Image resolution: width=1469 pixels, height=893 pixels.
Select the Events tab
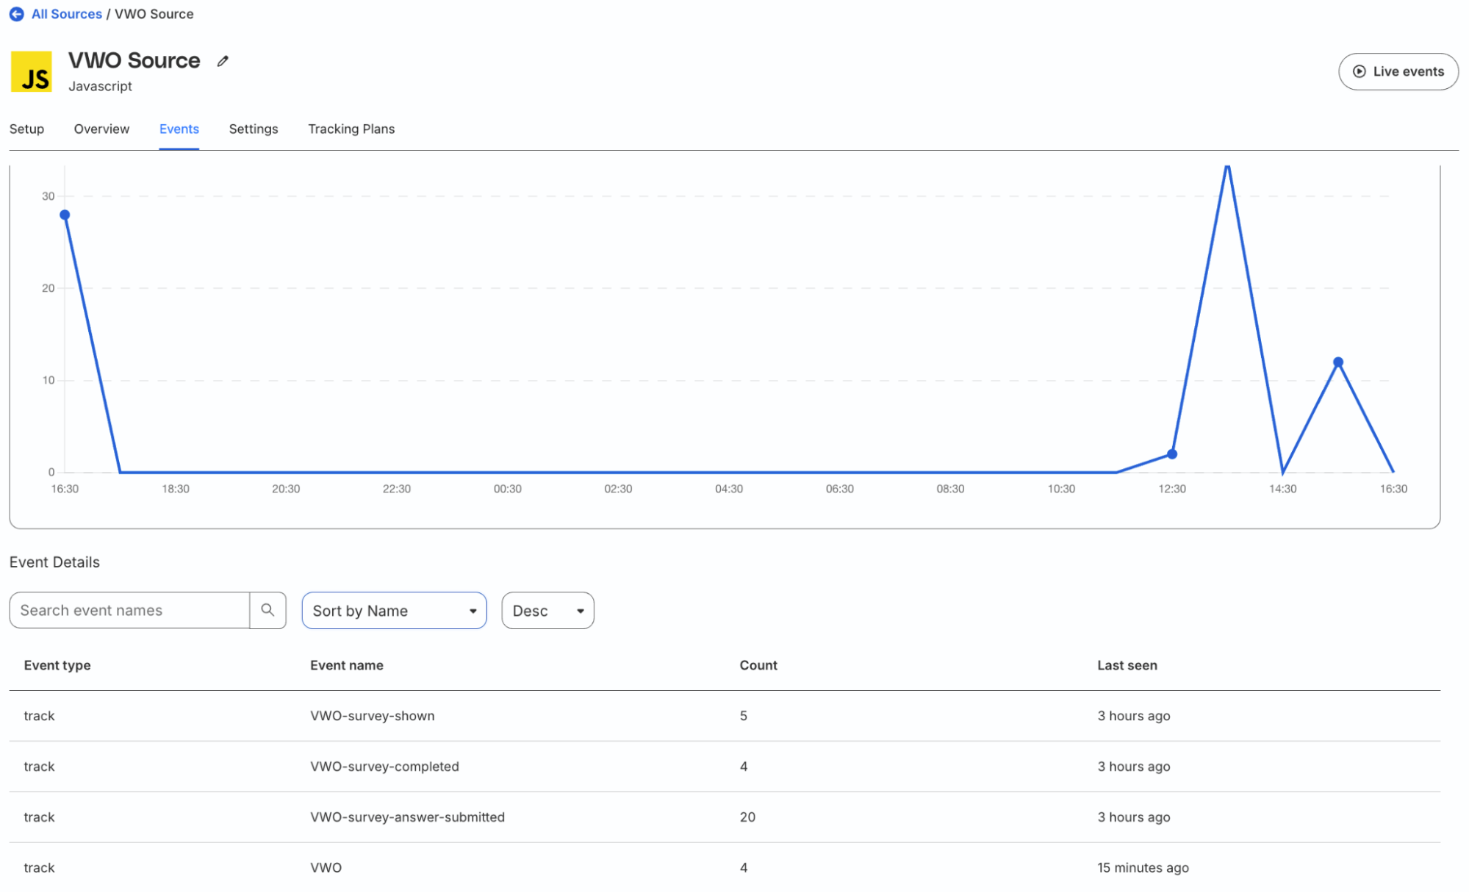coord(179,129)
